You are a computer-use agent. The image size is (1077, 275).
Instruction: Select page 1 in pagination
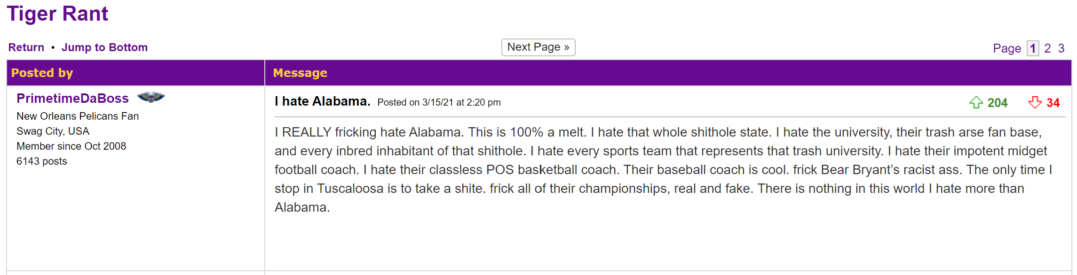tap(1033, 48)
